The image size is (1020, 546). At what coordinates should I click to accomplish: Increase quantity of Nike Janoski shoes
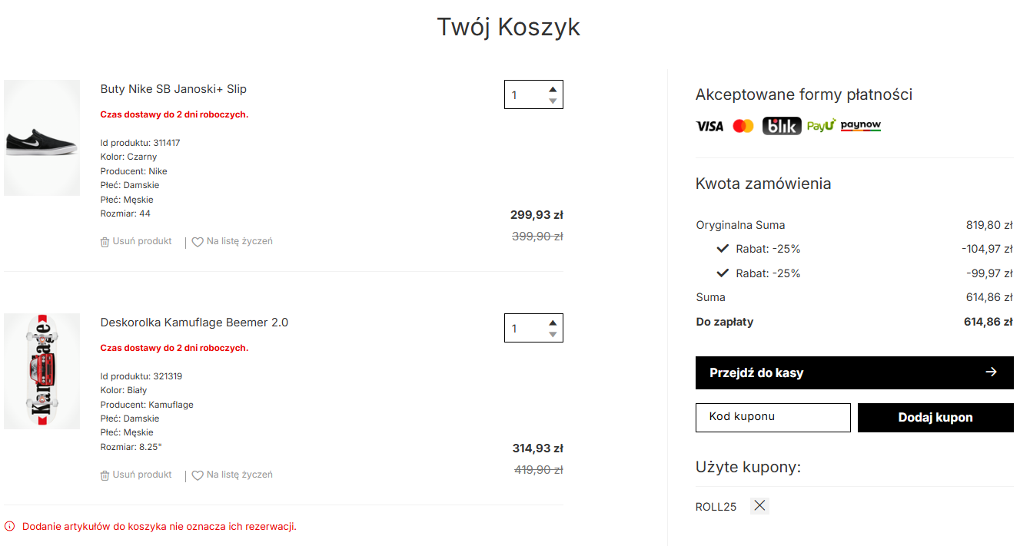(553, 89)
